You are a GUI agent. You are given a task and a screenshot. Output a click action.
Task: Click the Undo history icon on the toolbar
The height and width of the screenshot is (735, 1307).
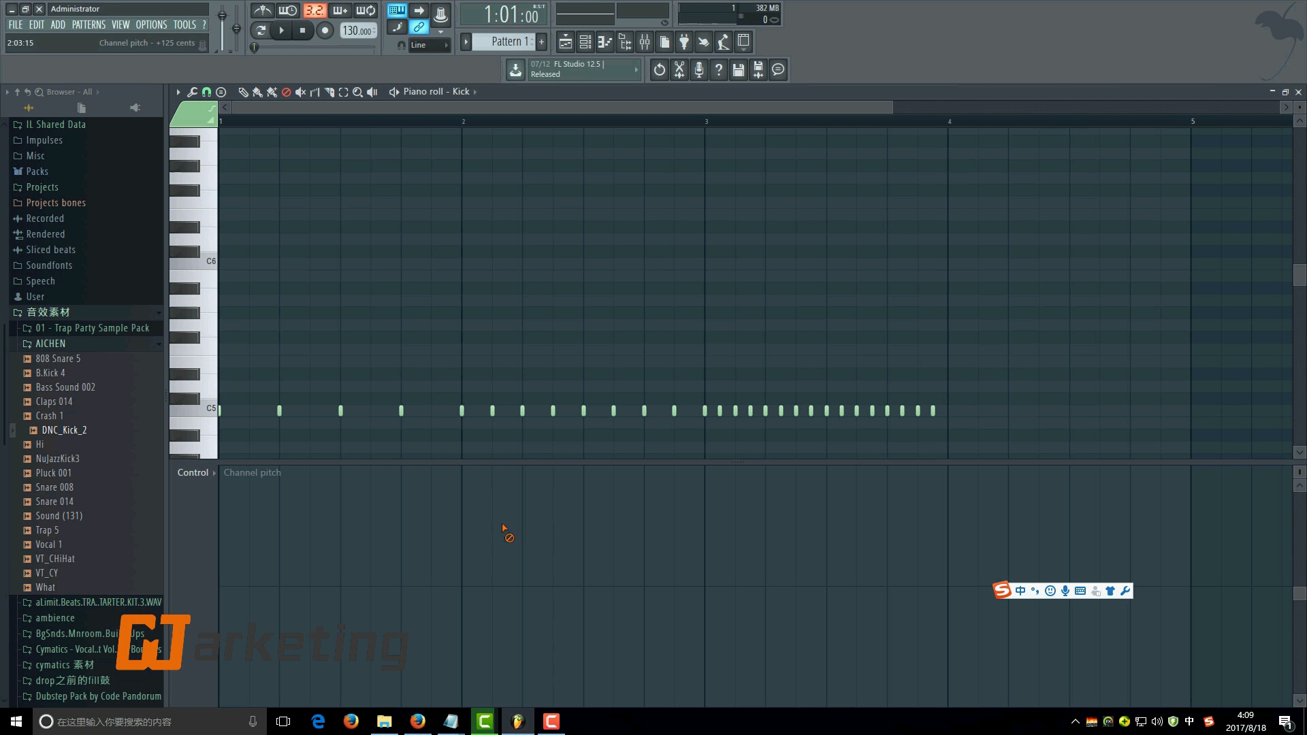(658, 69)
